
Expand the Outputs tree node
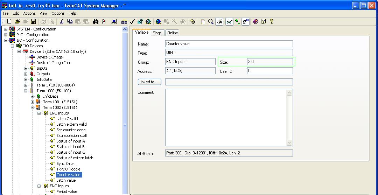[26, 74]
